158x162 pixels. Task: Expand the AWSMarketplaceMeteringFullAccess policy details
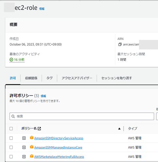click(24, 157)
